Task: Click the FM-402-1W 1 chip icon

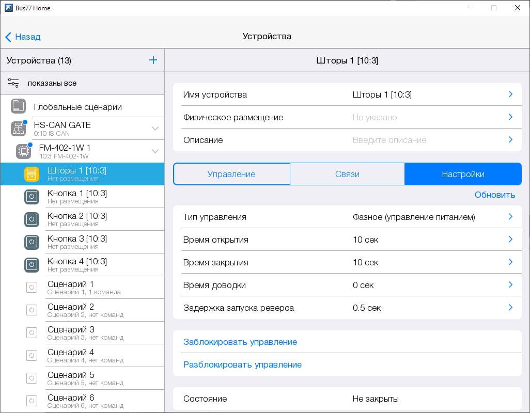Action: tap(23, 151)
